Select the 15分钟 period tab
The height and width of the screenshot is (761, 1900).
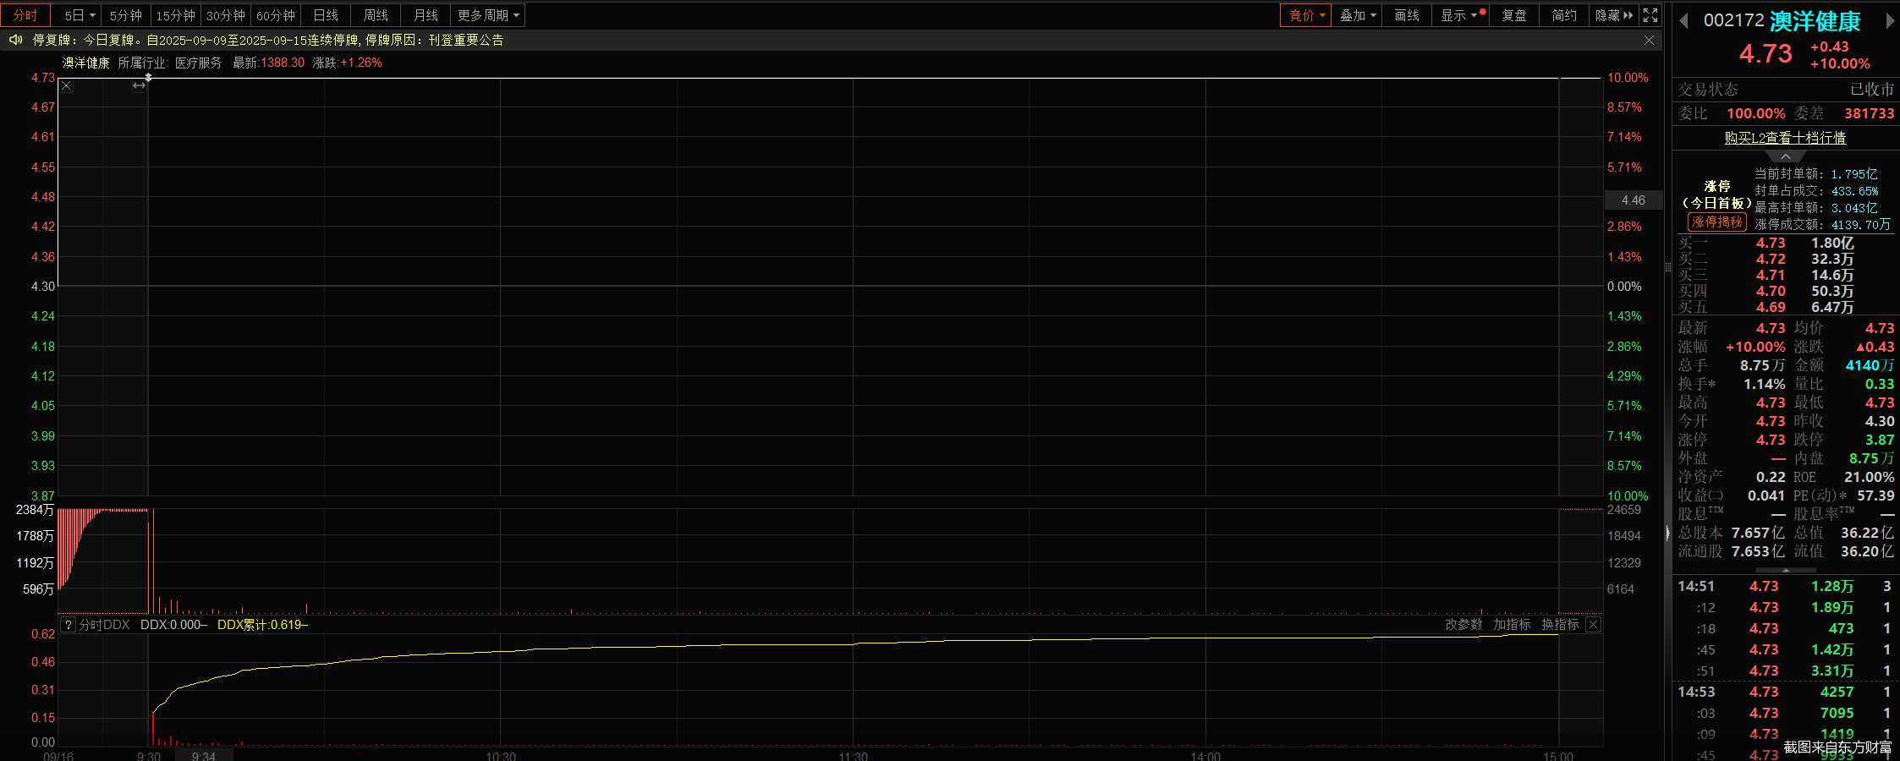[x=176, y=15]
